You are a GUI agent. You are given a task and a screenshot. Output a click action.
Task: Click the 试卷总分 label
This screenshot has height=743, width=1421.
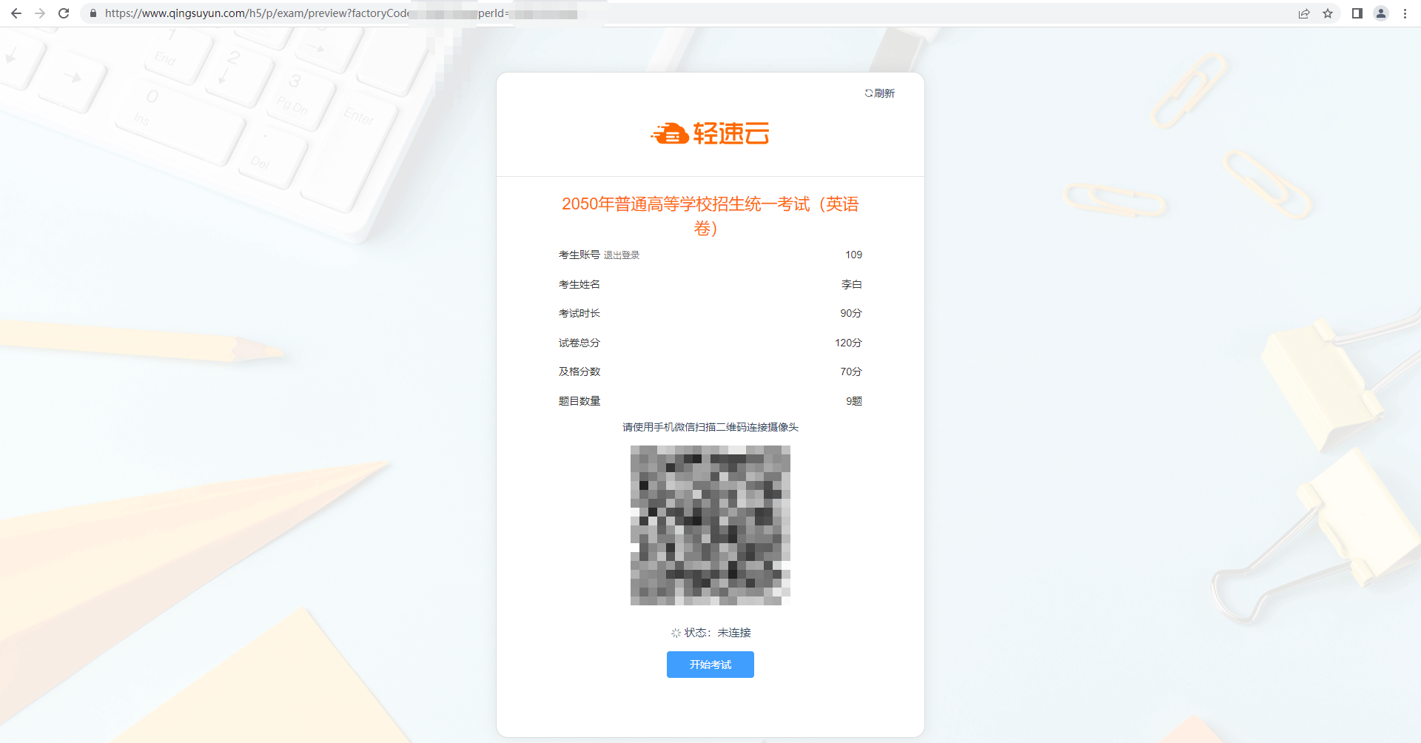pos(580,343)
